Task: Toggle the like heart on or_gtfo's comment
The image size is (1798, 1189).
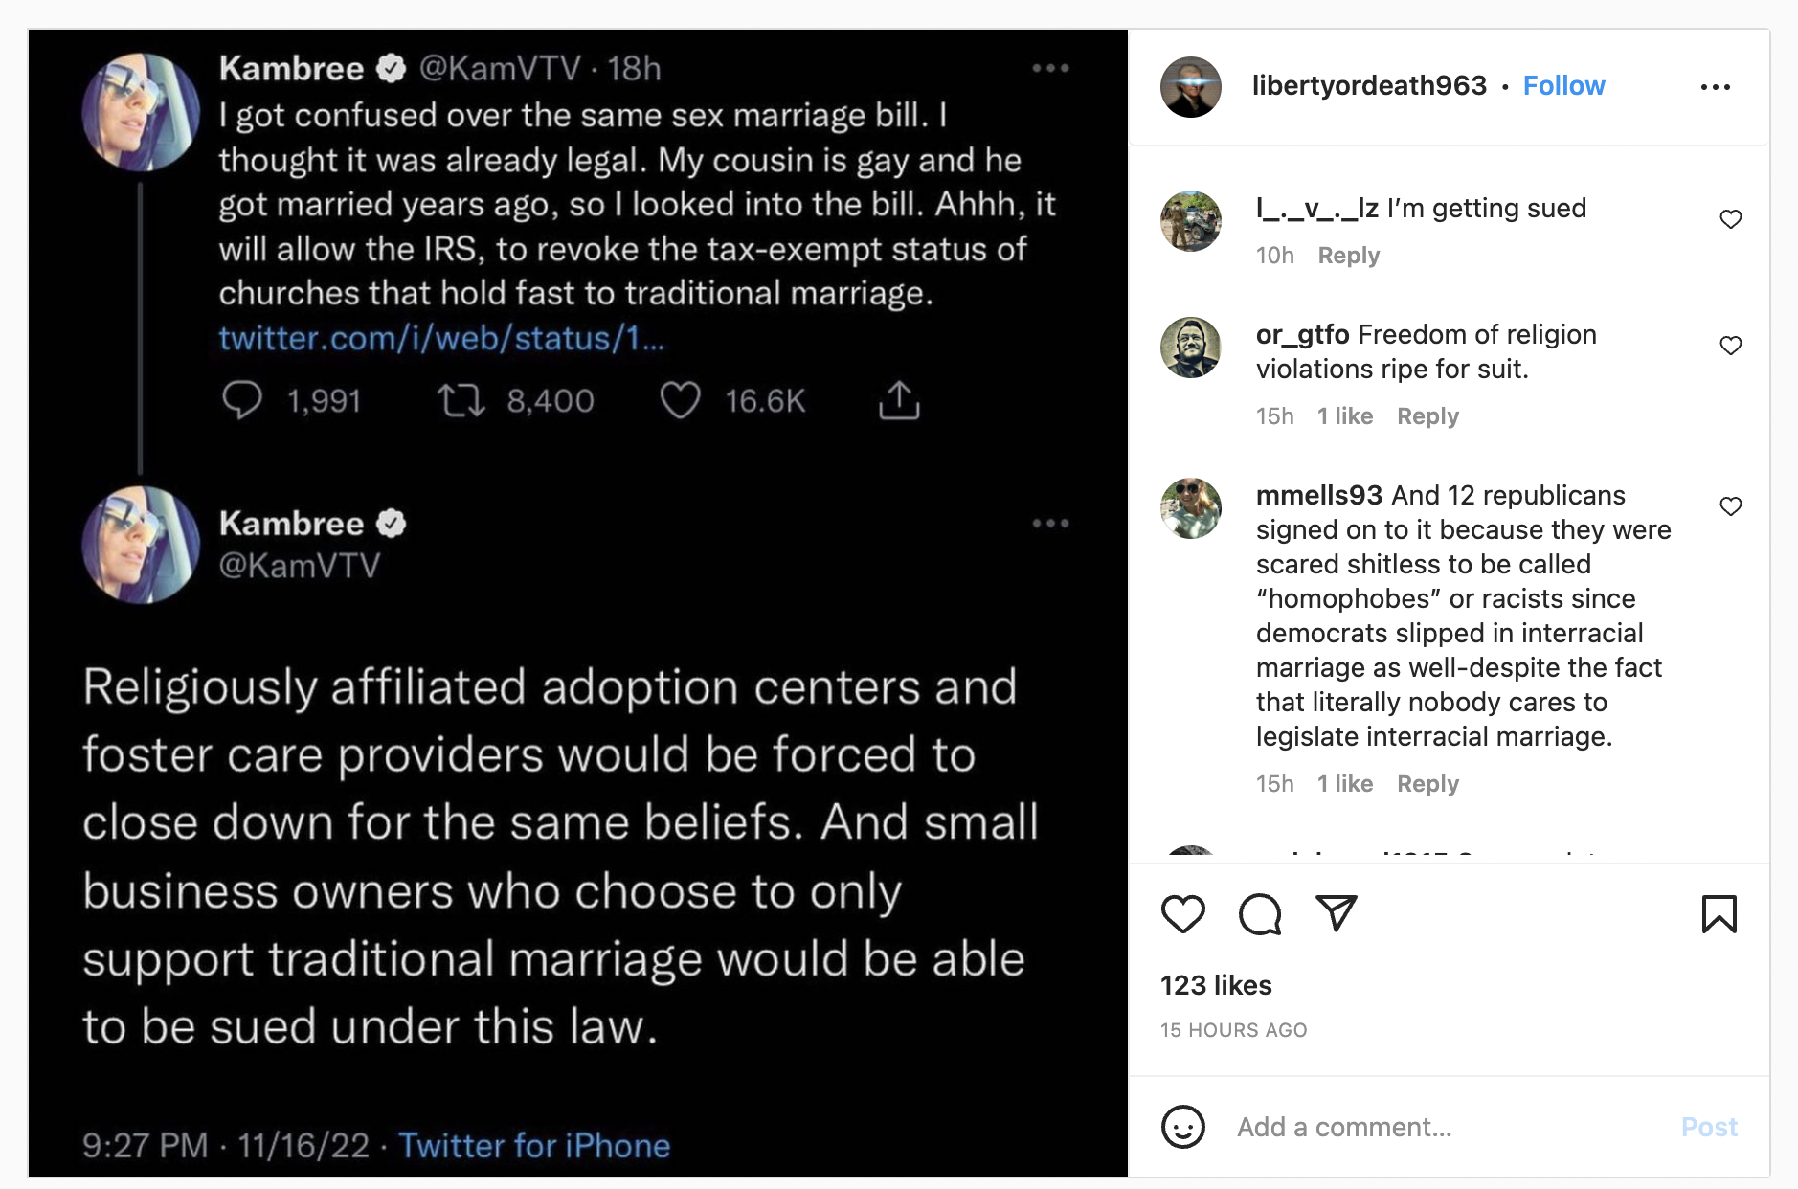Action: (1731, 345)
